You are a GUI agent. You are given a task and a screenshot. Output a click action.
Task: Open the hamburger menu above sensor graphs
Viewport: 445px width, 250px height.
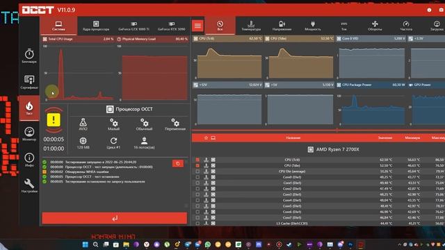[x=197, y=26]
